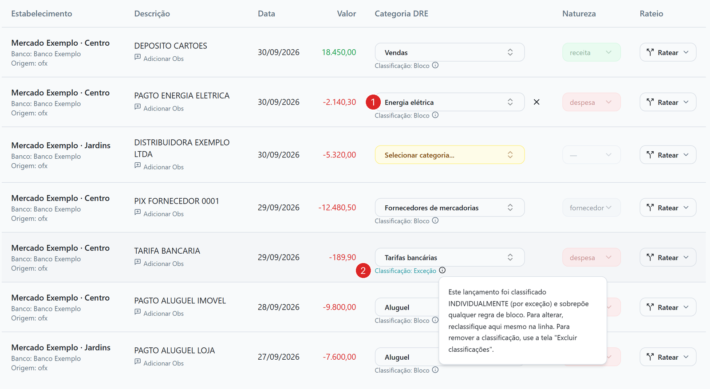Click the note icon under DEPOSITO CARTOES
The height and width of the screenshot is (389, 710).
pos(138,57)
